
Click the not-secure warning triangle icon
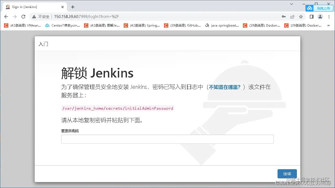click(34, 17)
